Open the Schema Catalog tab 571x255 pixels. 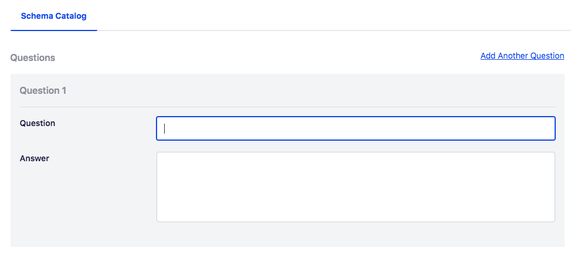point(53,16)
